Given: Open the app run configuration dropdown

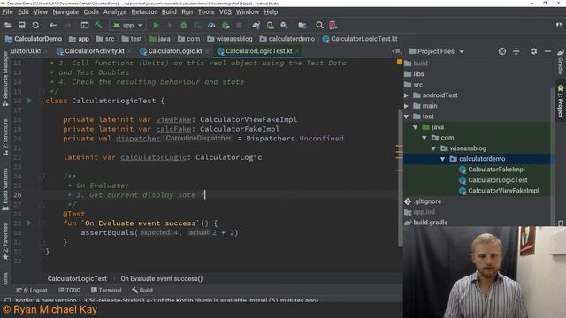Looking at the screenshot, I should [x=127, y=26].
